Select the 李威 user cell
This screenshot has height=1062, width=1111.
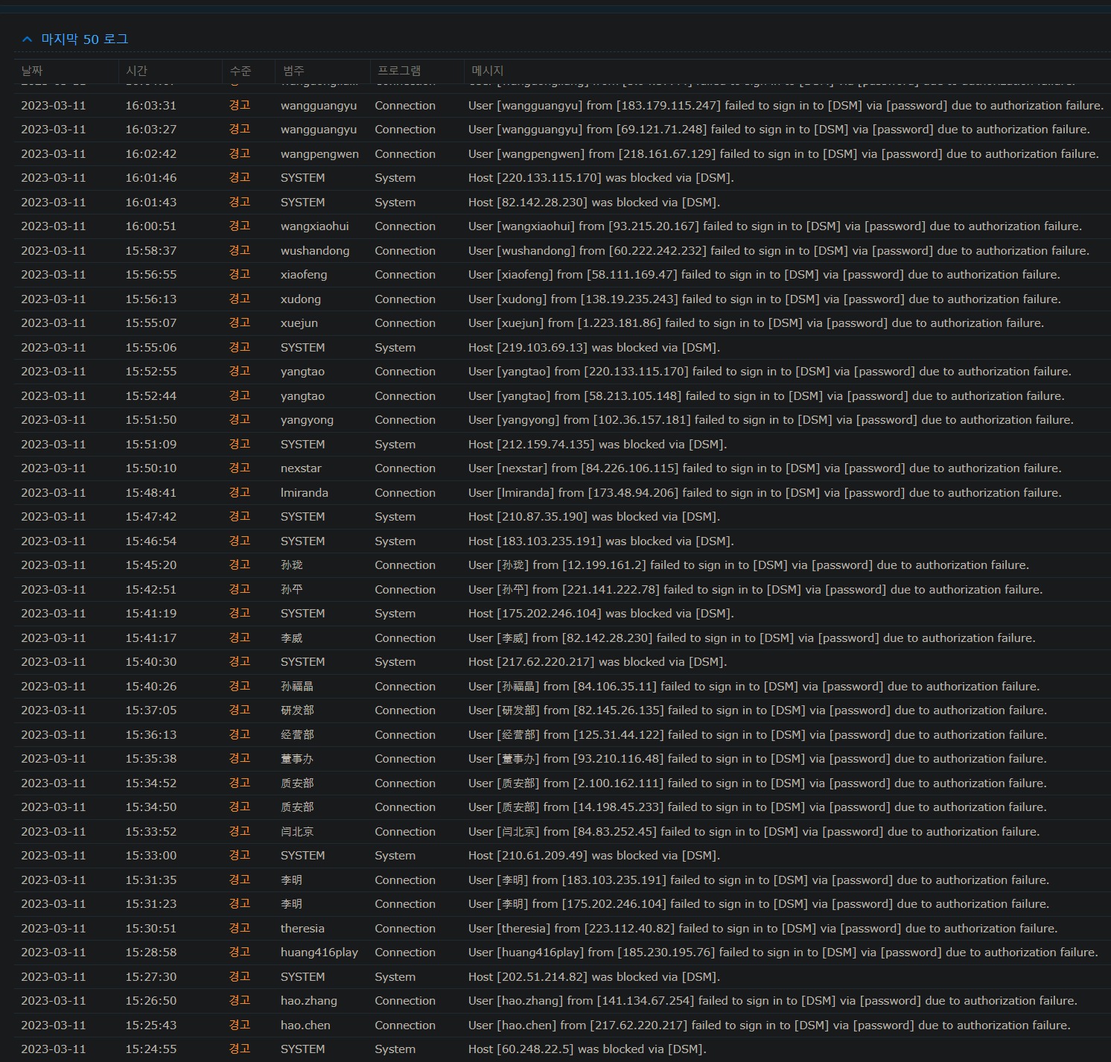pyautogui.click(x=292, y=638)
